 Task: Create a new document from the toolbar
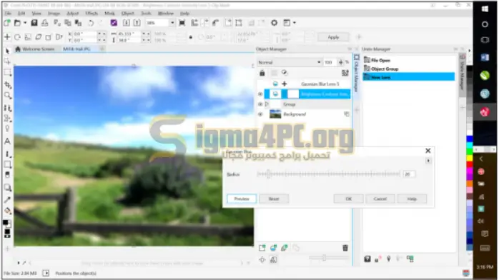point(7,23)
